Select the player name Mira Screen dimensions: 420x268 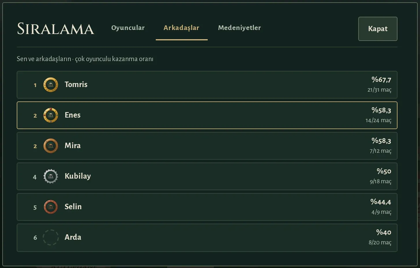(x=72, y=146)
